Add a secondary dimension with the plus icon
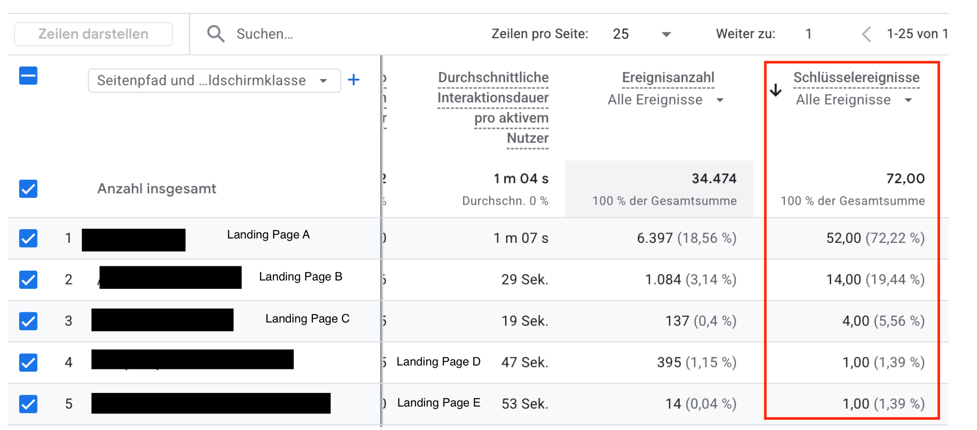 coord(354,80)
